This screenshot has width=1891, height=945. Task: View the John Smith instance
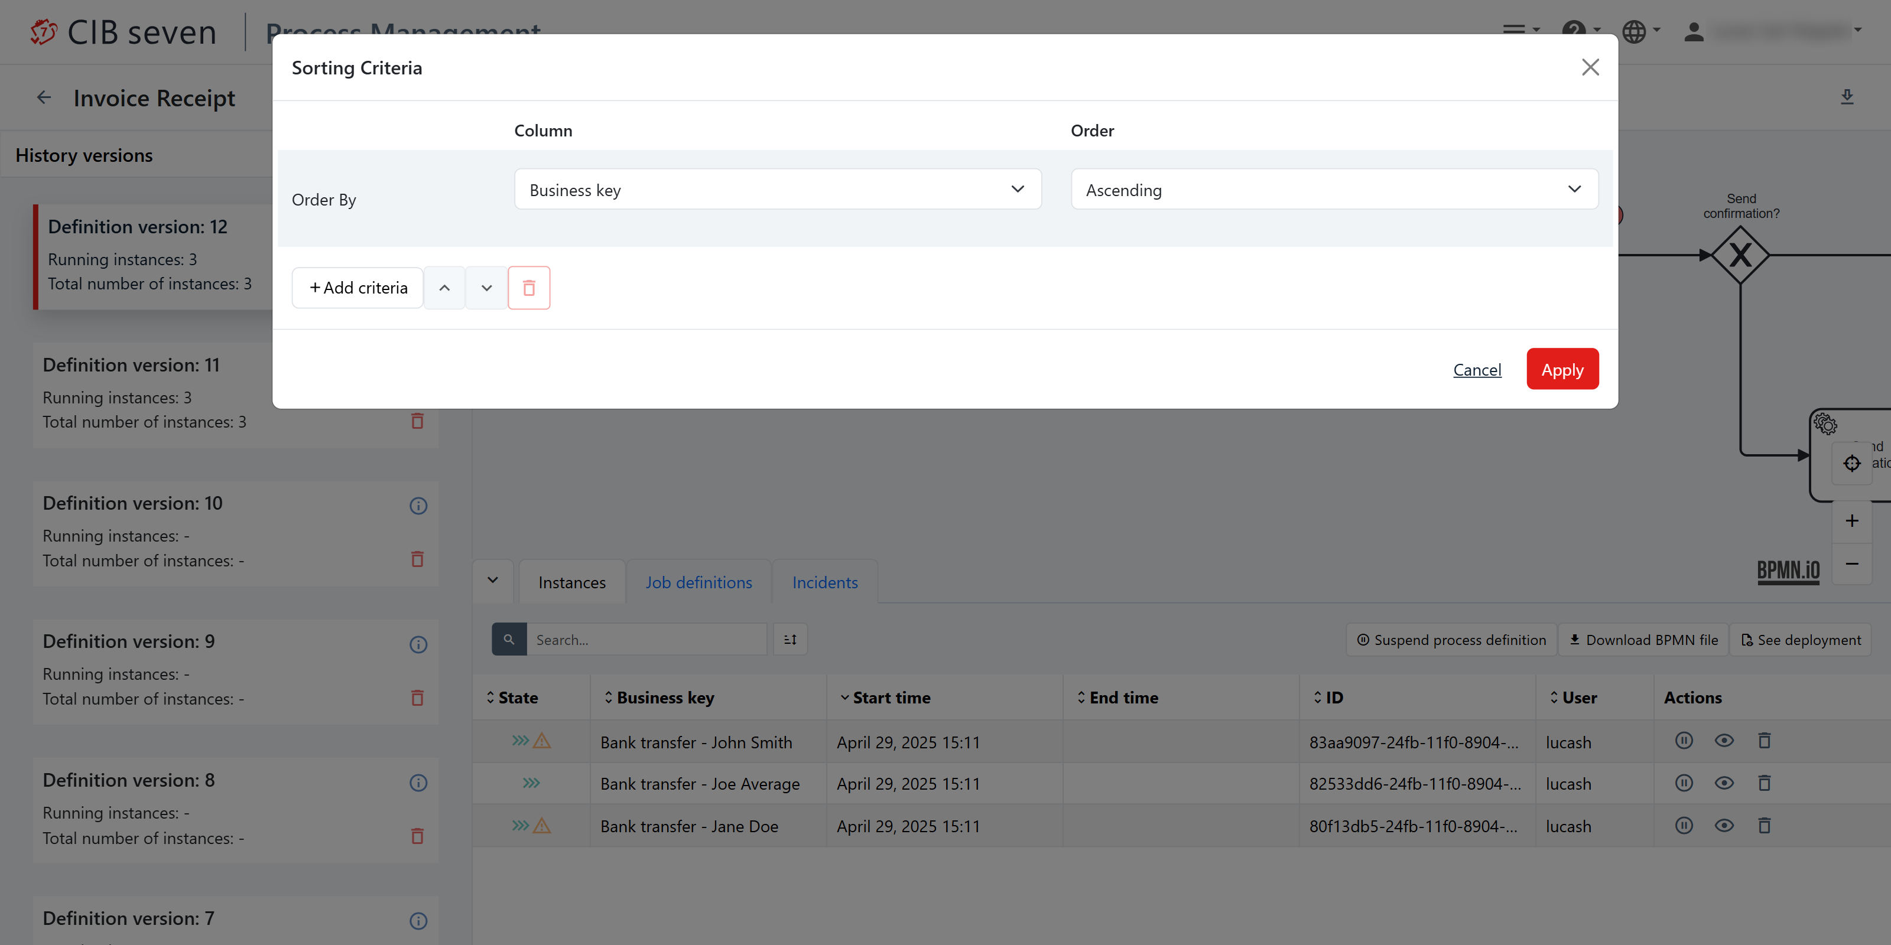point(1724,741)
